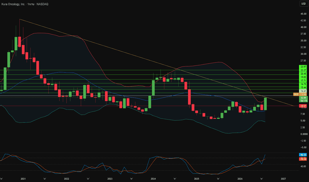Viewport: 309px width, 182px height.
Task: Open the USD currency selector
Action: (303, 4)
